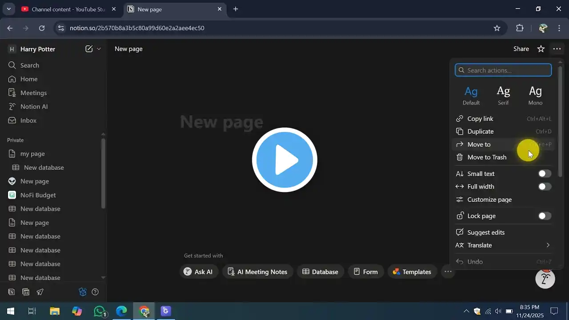Create a Database from get started options
This screenshot has height=320, width=569.
click(x=321, y=272)
